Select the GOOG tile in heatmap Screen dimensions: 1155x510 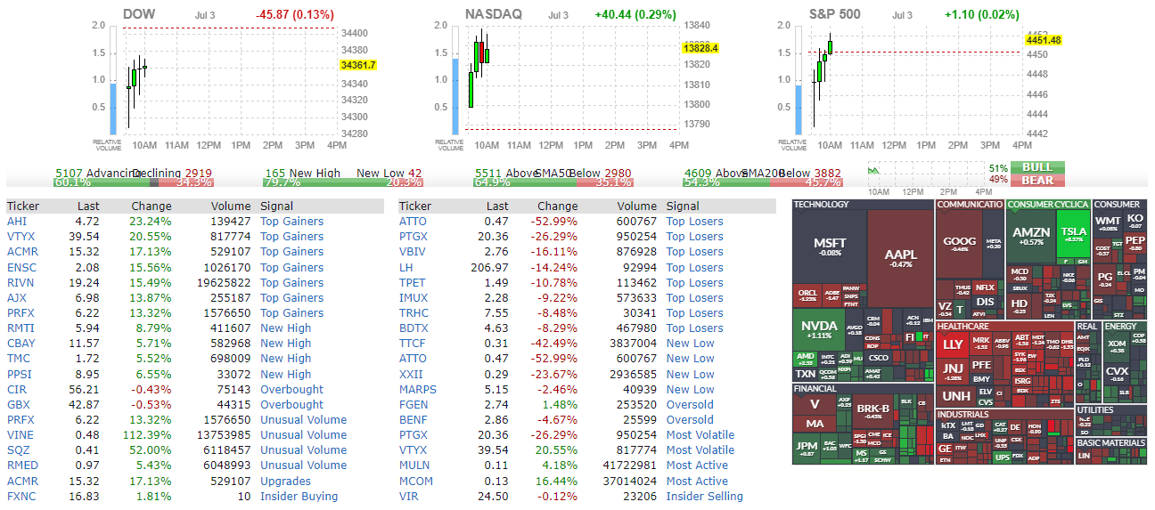(x=959, y=245)
